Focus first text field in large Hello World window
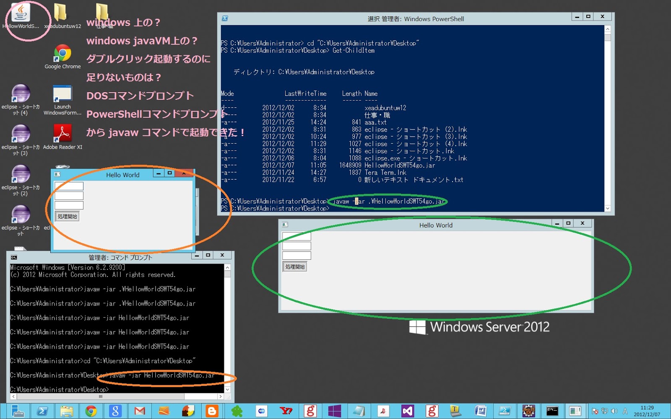The height and width of the screenshot is (419, 671). pyautogui.click(x=296, y=236)
